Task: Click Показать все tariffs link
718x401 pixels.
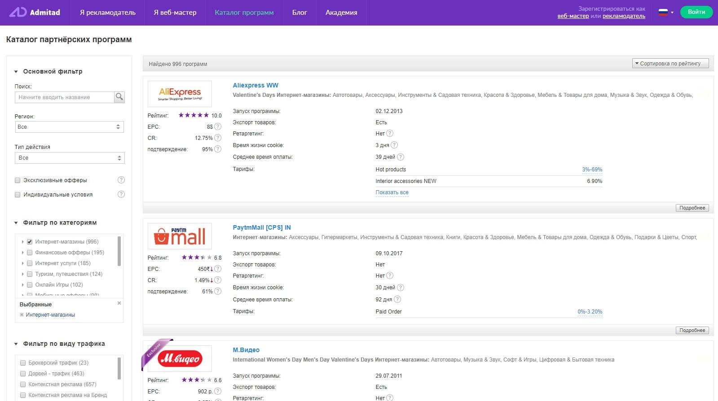Action: pyautogui.click(x=392, y=192)
